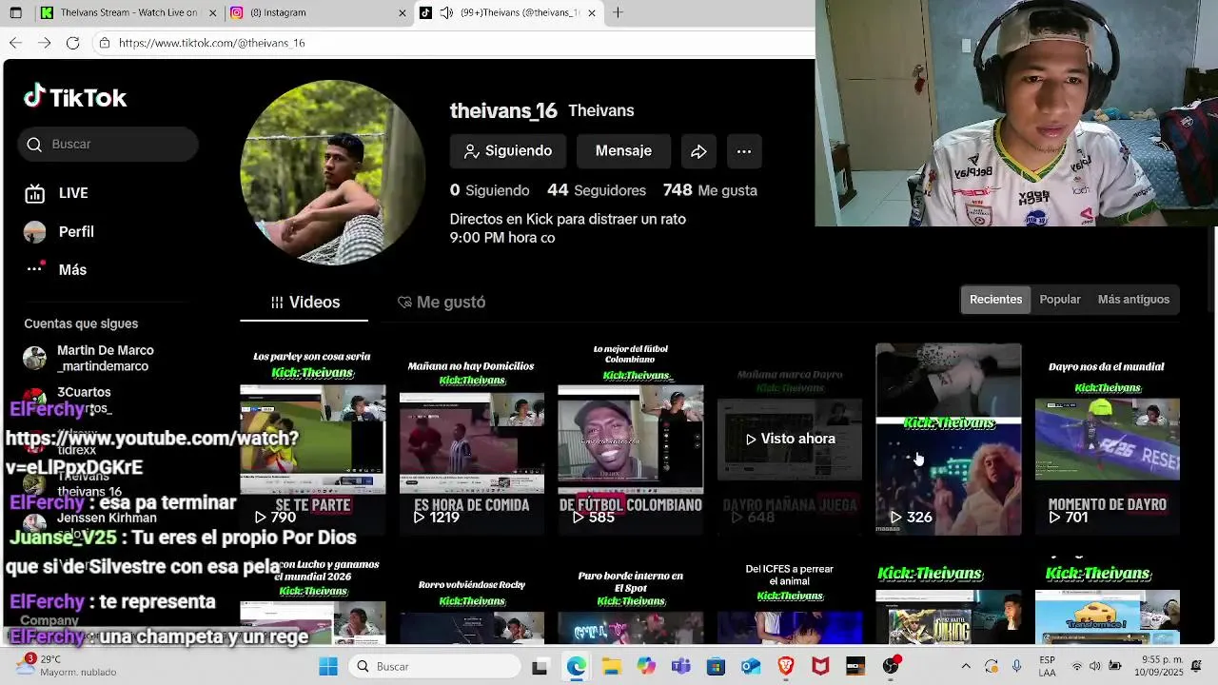
Task: Open the Windows Start menu
Action: 328,666
